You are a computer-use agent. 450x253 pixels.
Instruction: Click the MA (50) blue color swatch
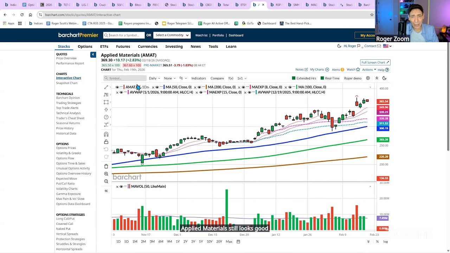[164, 87]
